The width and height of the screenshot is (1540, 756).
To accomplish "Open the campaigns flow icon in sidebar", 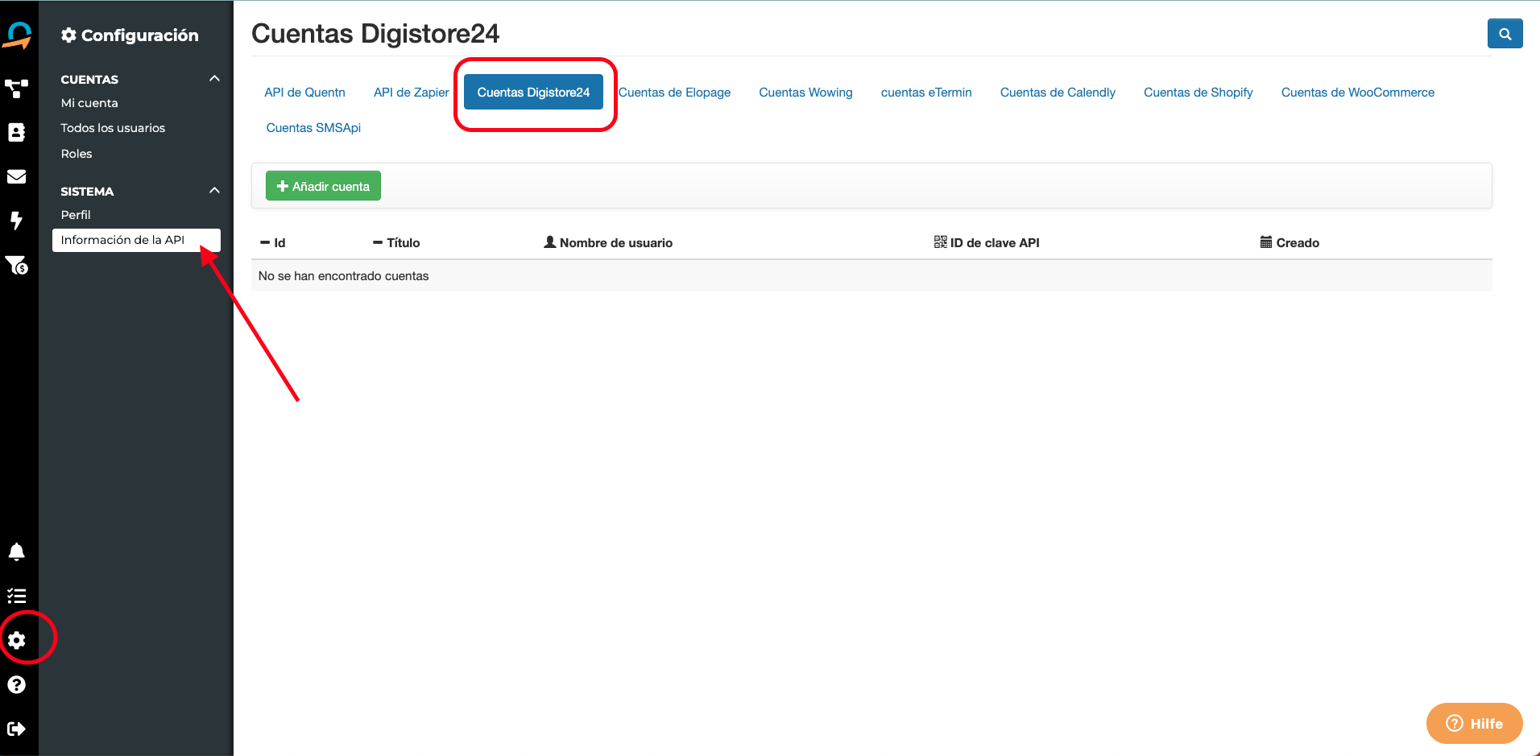I will coord(17,88).
